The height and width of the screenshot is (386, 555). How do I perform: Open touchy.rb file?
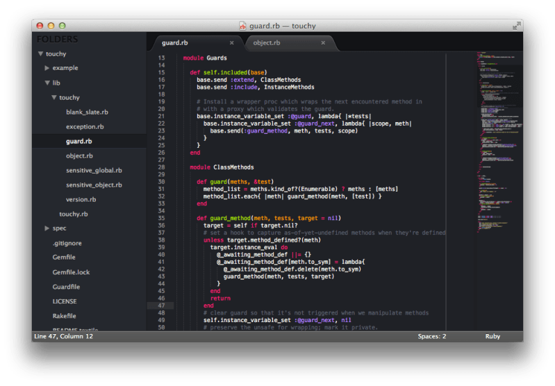74,214
